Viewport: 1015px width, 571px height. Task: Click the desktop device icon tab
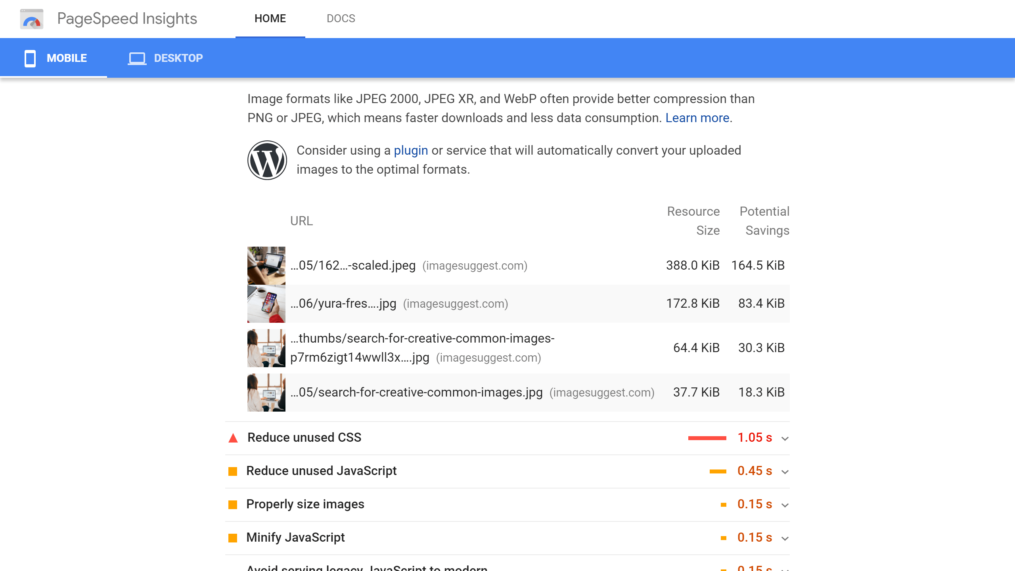click(x=137, y=58)
